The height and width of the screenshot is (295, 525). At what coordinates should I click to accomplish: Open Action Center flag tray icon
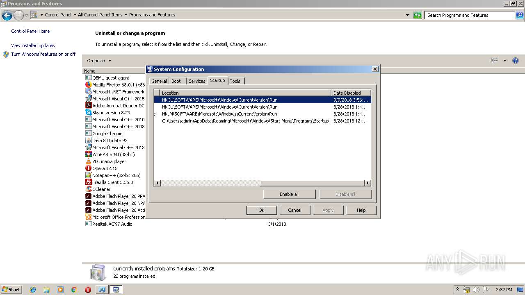pyautogui.click(x=486, y=290)
